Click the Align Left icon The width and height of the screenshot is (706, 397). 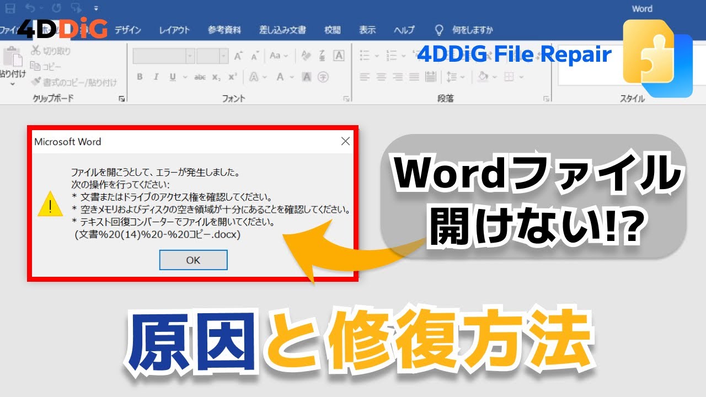pyautogui.click(x=365, y=77)
